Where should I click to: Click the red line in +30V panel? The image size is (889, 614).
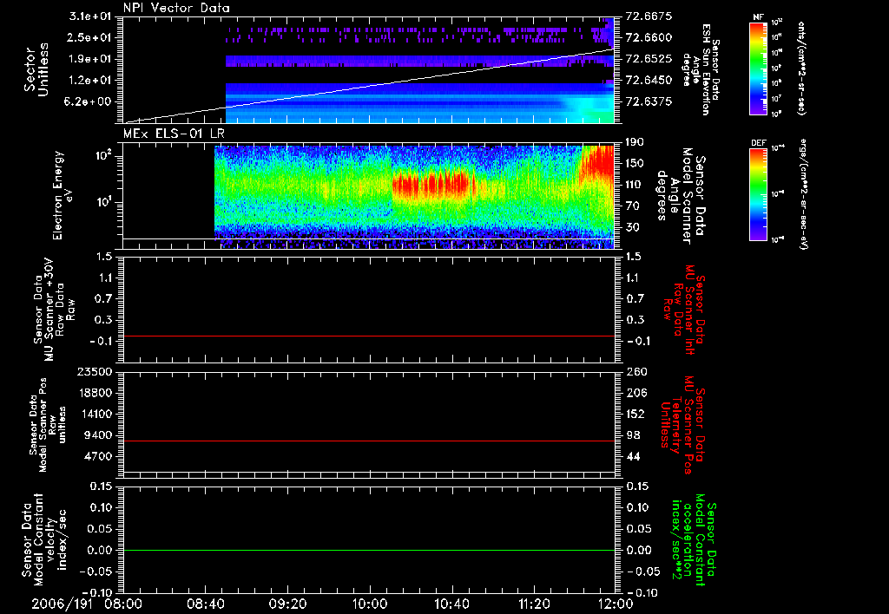click(368, 336)
